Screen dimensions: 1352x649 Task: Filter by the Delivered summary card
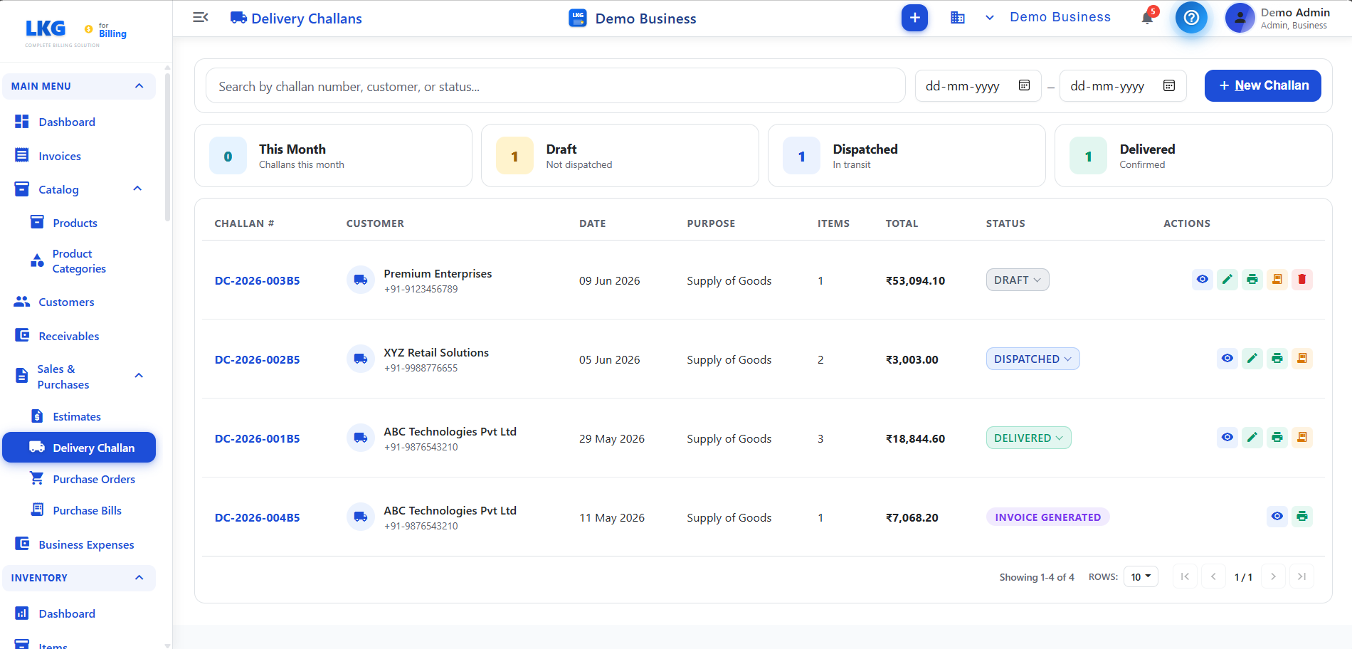(1193, 156)
